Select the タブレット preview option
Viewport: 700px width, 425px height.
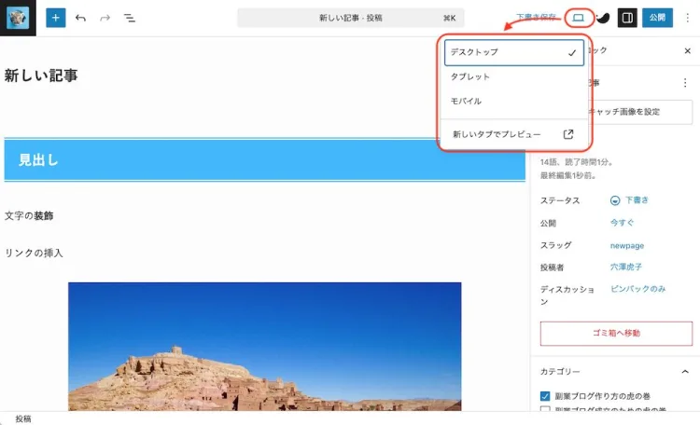pyautogui.click(x=514, y=76)
